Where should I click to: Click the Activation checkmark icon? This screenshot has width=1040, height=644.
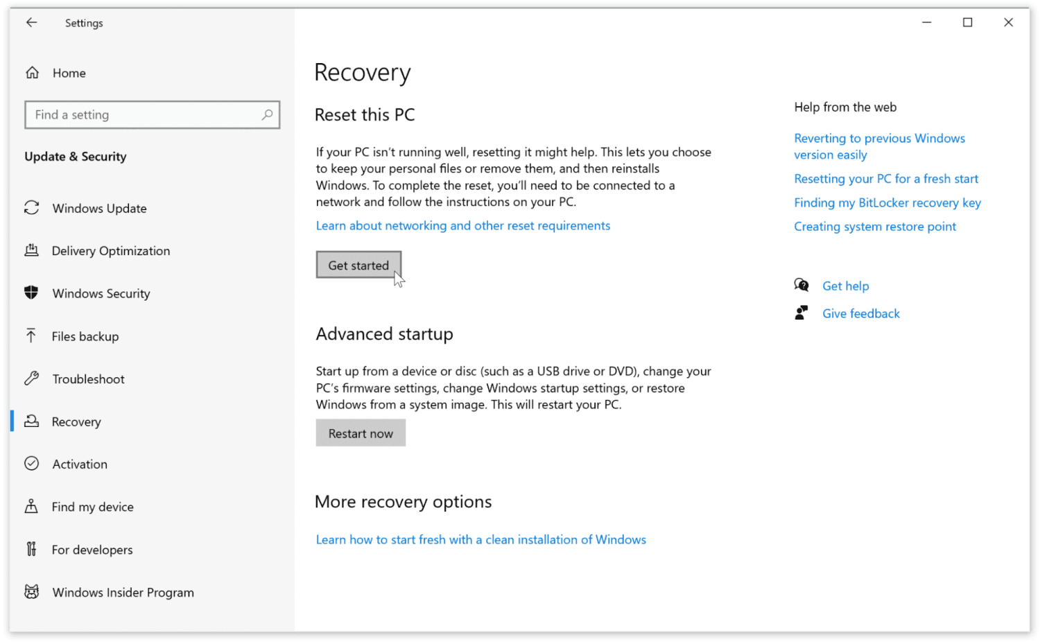tap(32, 464)
